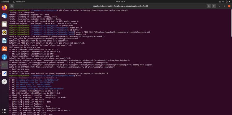Click the '-- Generating done' line
This screenshot has height=115, width=232.
[x=19, y=71]
